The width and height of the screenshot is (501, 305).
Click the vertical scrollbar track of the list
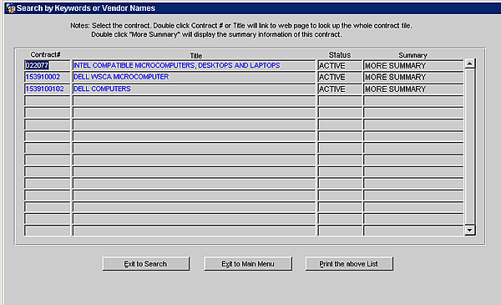(x=469, y=147)
